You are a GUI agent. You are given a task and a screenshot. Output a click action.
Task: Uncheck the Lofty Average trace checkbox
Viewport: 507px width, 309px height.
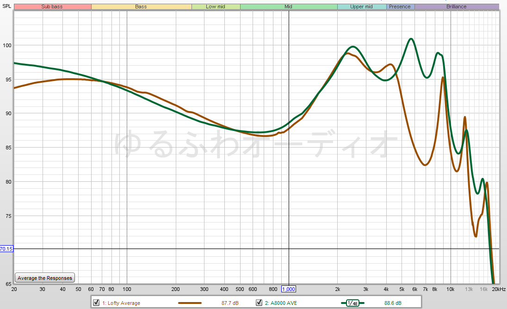pyautogui.click(x=96, y=303)
